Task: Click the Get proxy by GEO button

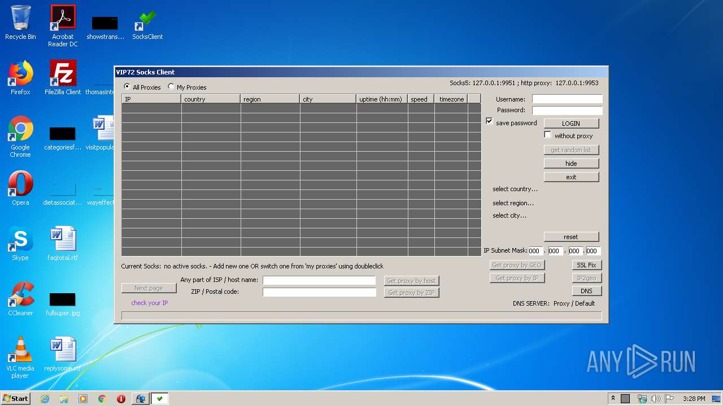Action: pos(517,265)
